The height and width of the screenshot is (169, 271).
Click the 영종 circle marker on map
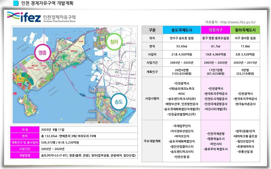[42, 52]
